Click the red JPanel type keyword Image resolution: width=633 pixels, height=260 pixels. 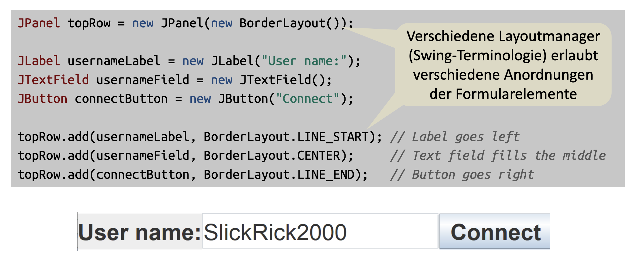pyautogui.click(x=39, y=23)
